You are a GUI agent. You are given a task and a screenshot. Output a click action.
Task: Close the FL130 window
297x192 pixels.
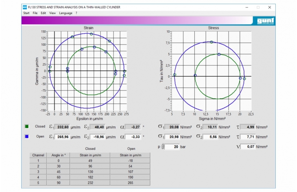tap(269, 7)
